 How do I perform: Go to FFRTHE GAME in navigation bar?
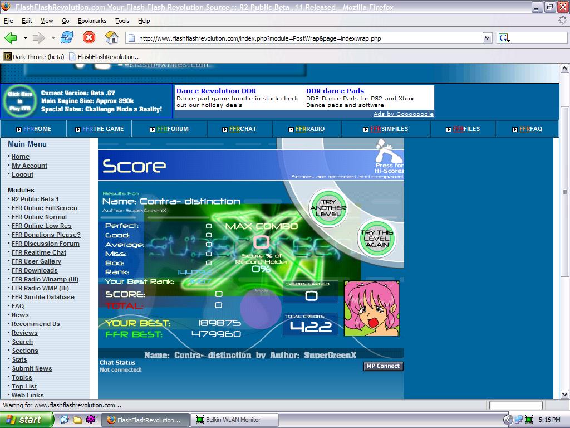pyautogui.click(x=103, y=129)
